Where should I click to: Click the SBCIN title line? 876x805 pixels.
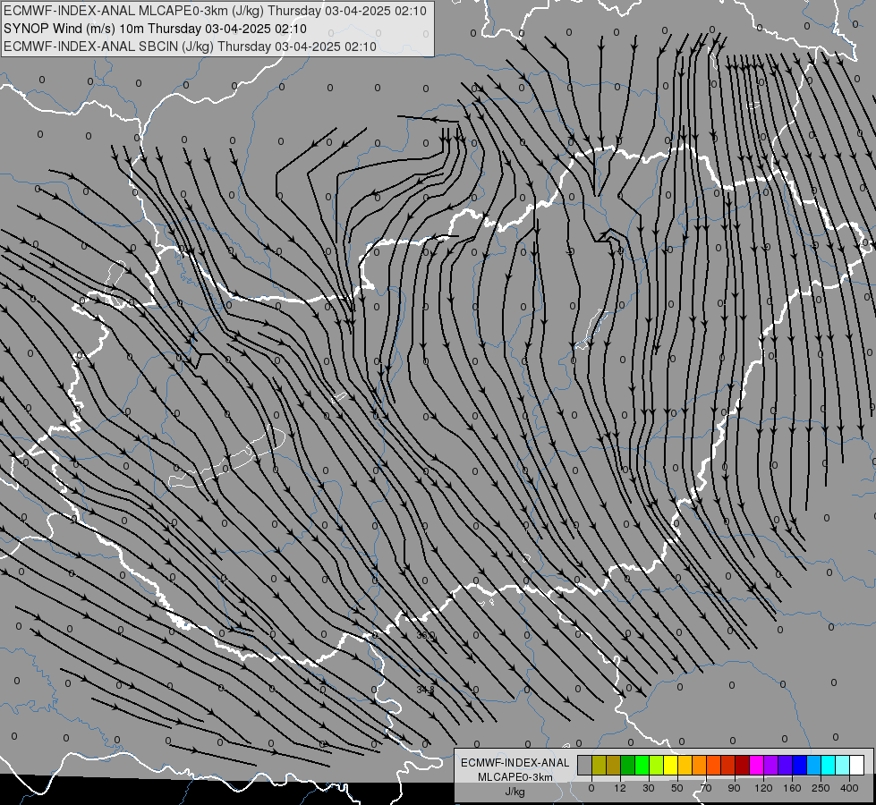190,47
